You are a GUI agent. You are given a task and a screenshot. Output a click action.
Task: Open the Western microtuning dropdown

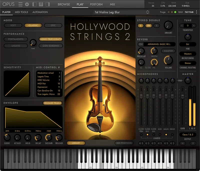click(188, 54)
